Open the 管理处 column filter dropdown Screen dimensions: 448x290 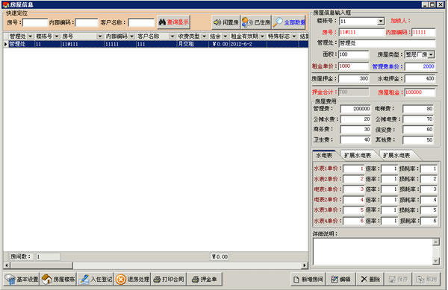(31, 37)
